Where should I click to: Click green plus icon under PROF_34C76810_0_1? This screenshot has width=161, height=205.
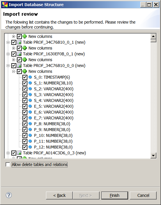click(x=24, y=48)
